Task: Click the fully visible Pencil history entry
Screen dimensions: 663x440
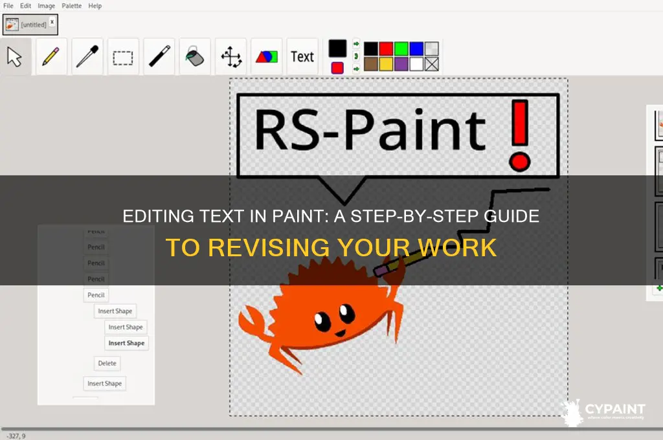Action: 96,295
